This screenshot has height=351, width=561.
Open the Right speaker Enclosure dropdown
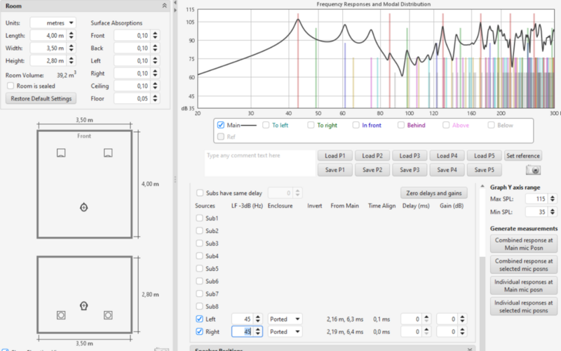point(285,331)
